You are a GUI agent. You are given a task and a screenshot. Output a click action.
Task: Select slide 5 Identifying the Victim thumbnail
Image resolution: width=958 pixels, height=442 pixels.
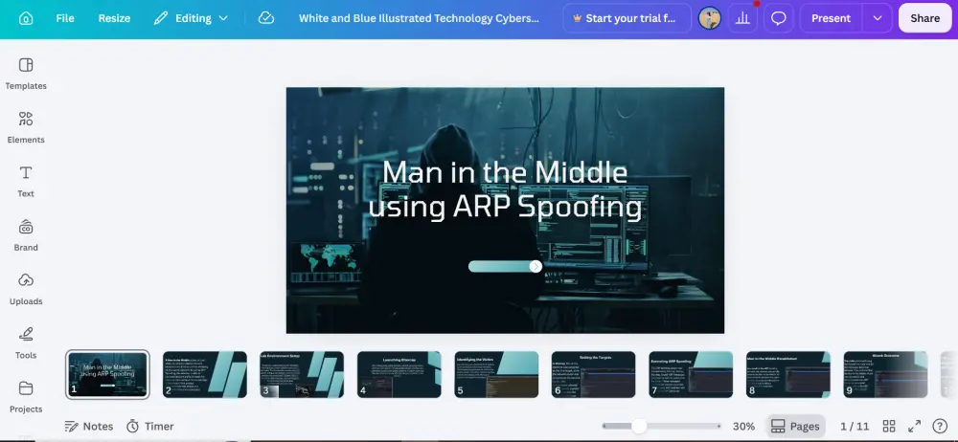coord(496,374)
